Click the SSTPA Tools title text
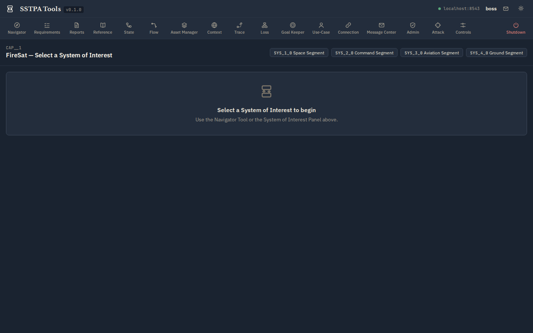533x333 pixels. (40, 9)
